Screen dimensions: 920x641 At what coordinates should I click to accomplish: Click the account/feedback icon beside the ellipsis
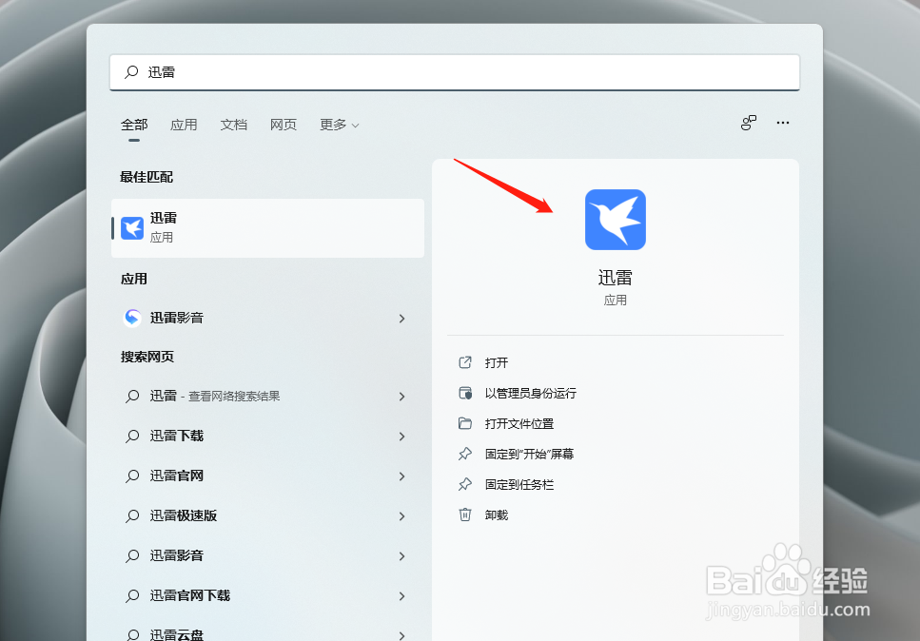pyautogui.click(x=748, y=123)
